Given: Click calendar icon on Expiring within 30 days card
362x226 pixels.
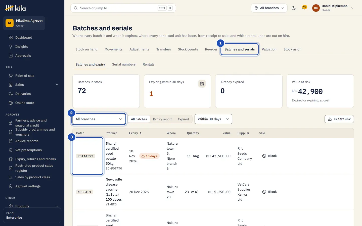Looking at the screenshot, I should click(x=202, y=84).
